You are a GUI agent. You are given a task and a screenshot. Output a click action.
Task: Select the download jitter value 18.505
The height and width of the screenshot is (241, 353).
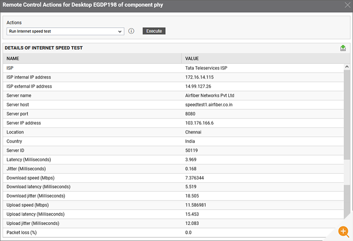(192, 196)
